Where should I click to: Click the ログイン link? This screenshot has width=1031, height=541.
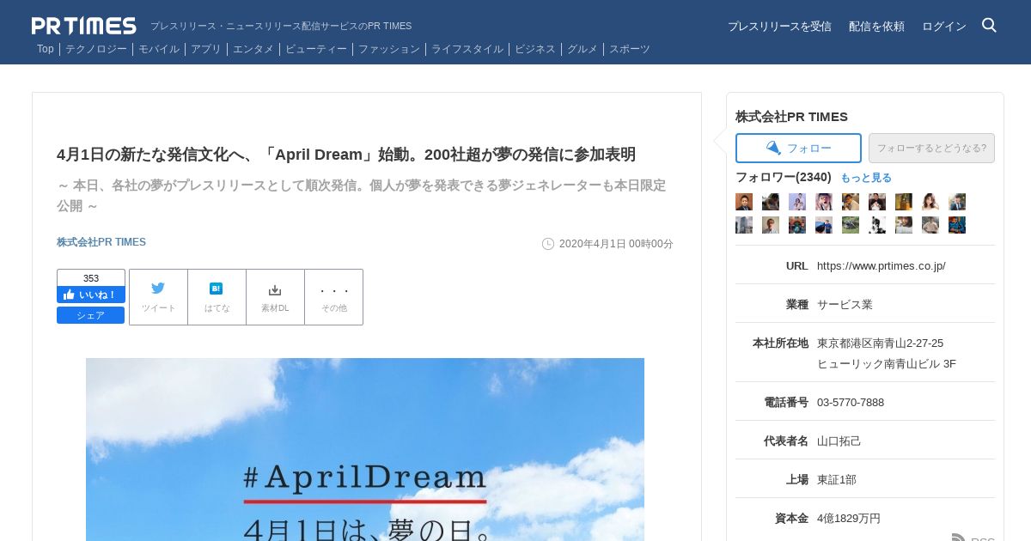tap(944, 26)
